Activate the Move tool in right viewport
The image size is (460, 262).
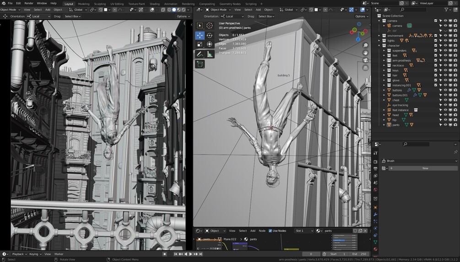click(200, 36)
